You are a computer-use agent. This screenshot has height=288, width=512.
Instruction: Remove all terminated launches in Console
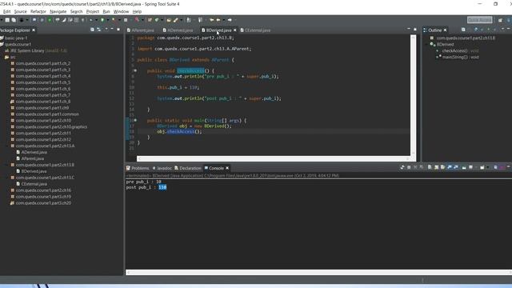422,167
